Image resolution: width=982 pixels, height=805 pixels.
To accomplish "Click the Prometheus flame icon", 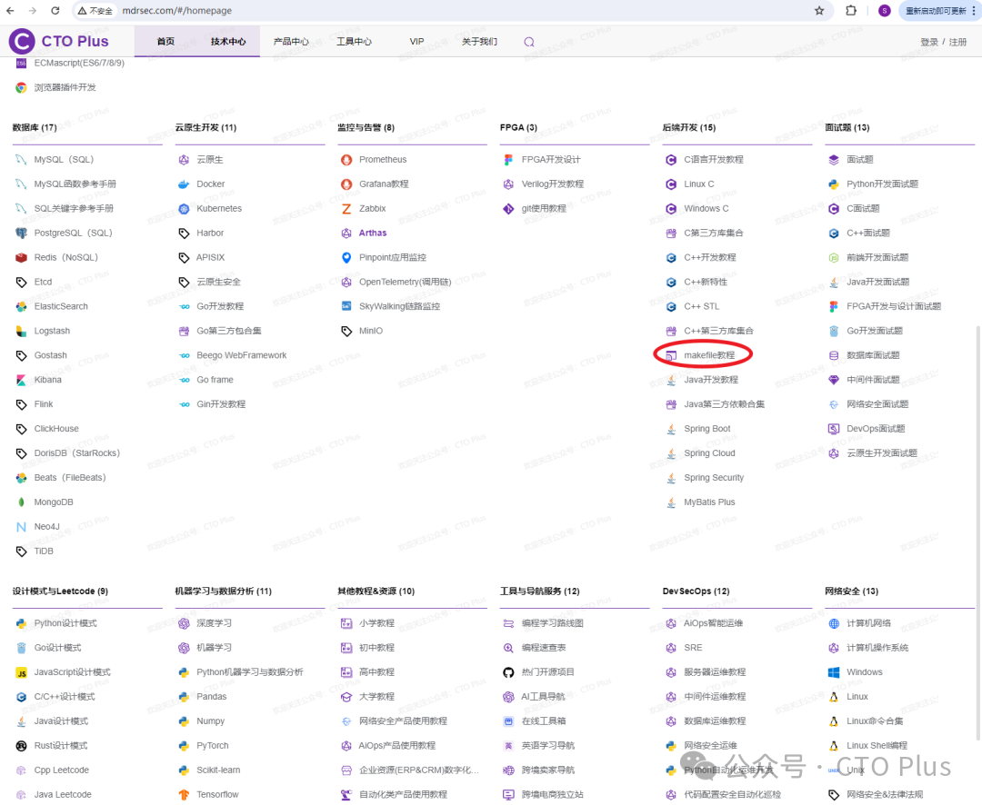I will coord(346,160).
